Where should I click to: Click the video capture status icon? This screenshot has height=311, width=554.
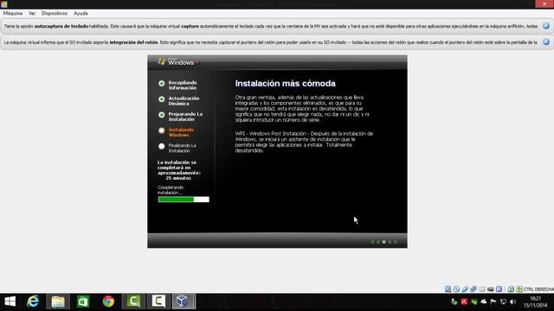(491, 289)
